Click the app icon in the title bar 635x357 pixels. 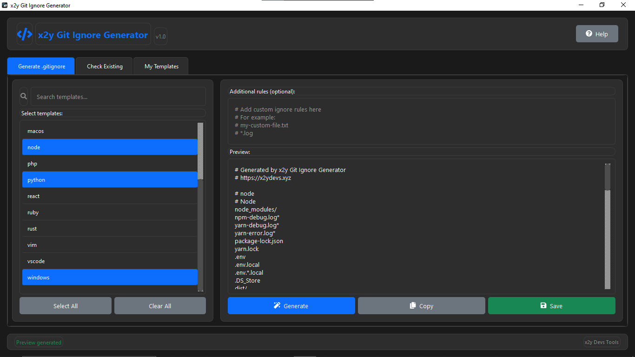click(5, 5)
